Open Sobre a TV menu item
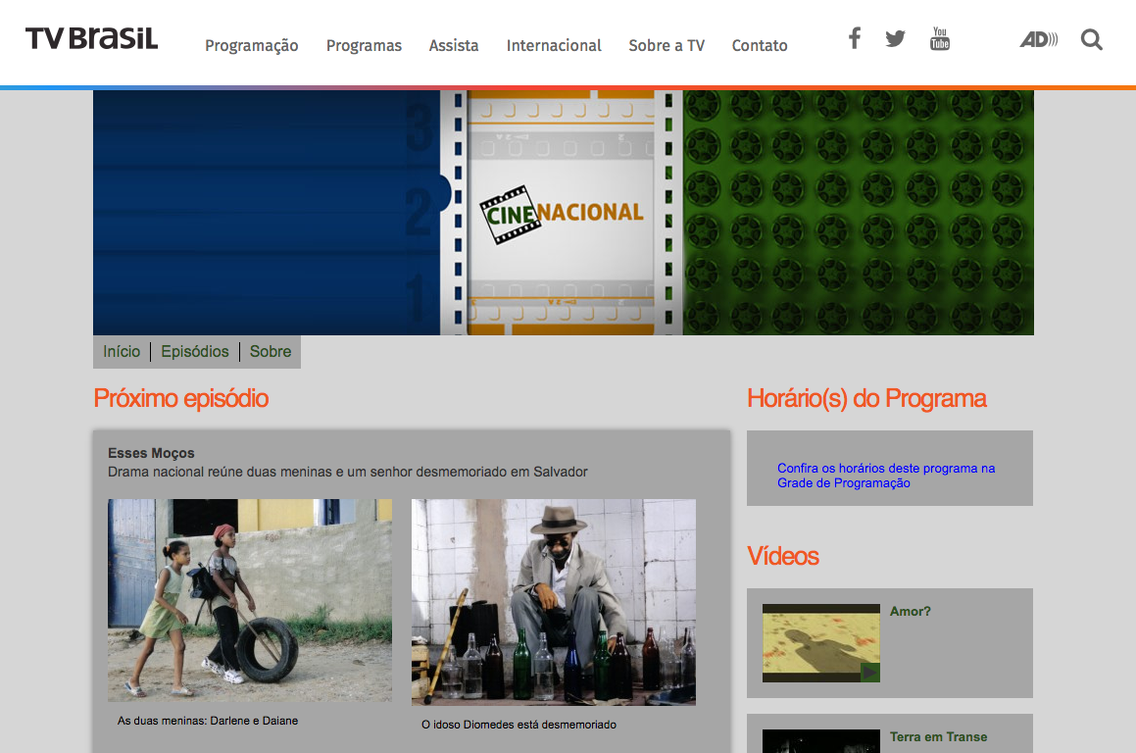This screenshot has height=753, width=1136. coord(667,45)
